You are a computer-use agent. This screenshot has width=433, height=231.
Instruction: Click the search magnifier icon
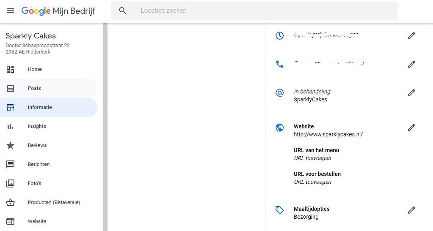(122, 11)
